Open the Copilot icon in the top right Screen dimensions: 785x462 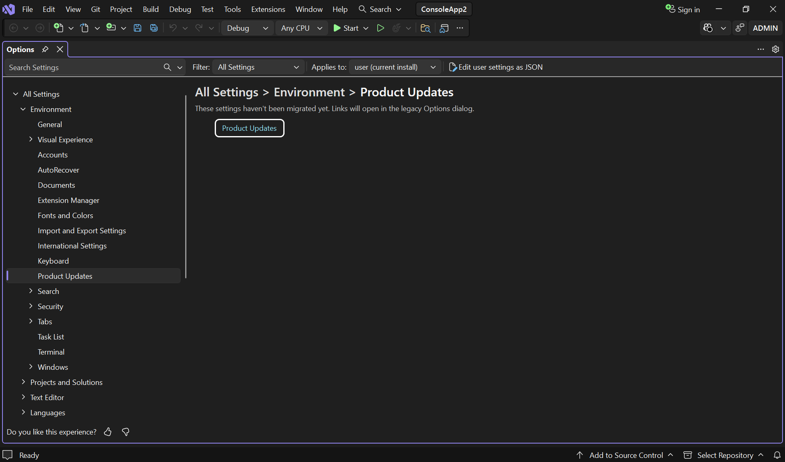click(x=708, y=28)
